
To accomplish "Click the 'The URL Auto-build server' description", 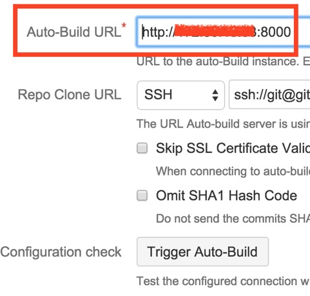I will (223, 124).
